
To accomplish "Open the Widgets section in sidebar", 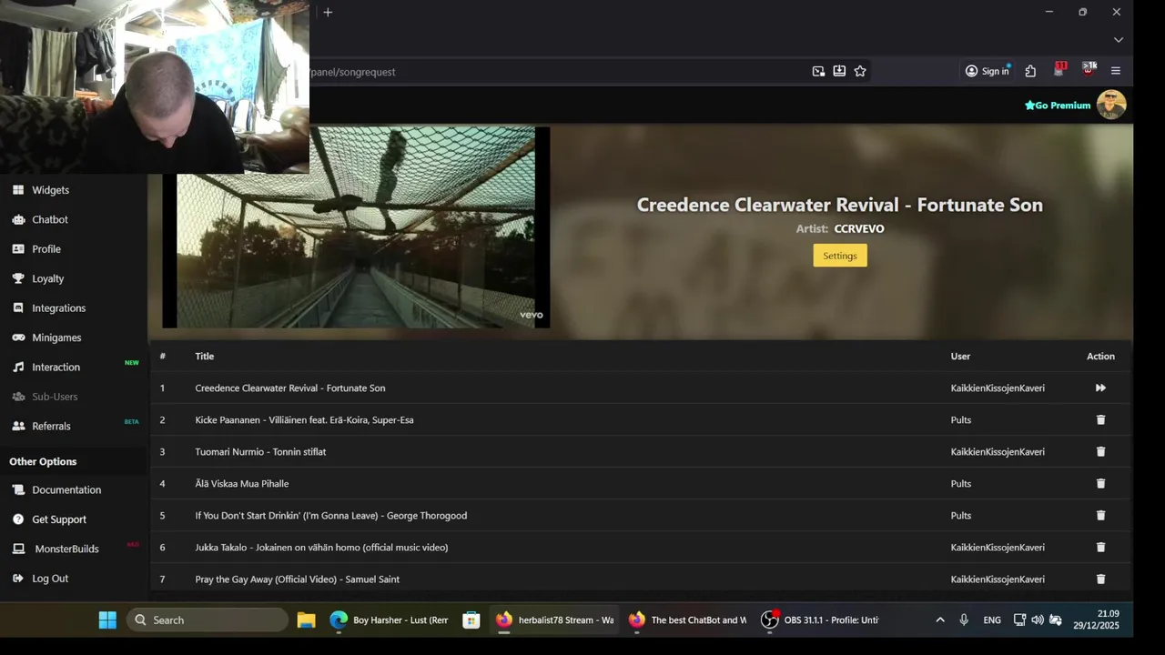I will click(50, 190).
